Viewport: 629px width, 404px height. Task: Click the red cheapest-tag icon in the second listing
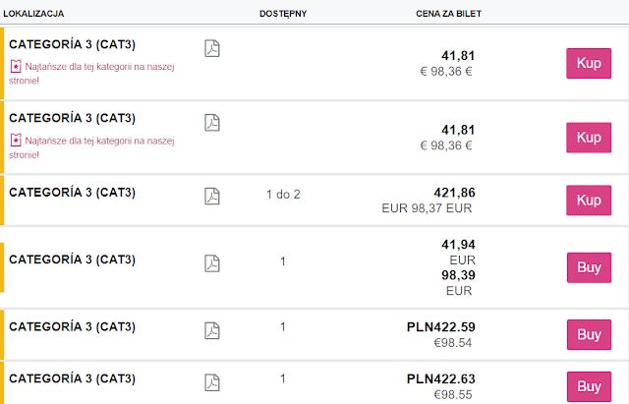point(15,140)
